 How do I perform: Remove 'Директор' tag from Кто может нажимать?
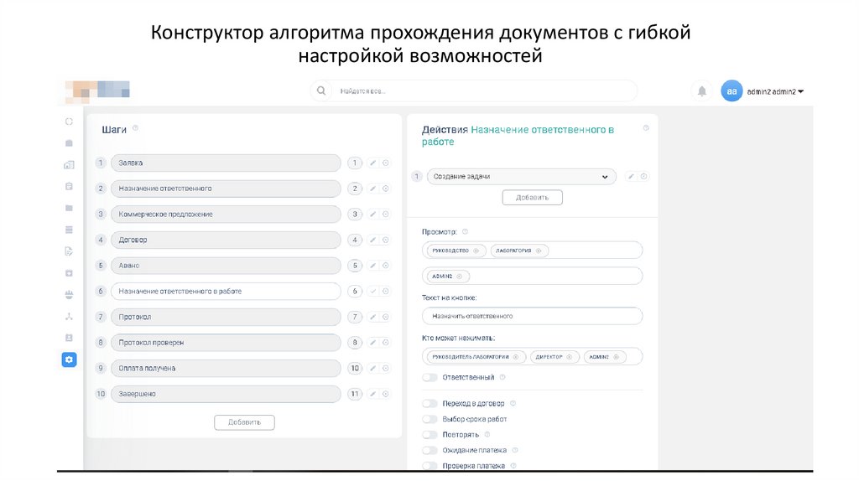coord(570,357)
